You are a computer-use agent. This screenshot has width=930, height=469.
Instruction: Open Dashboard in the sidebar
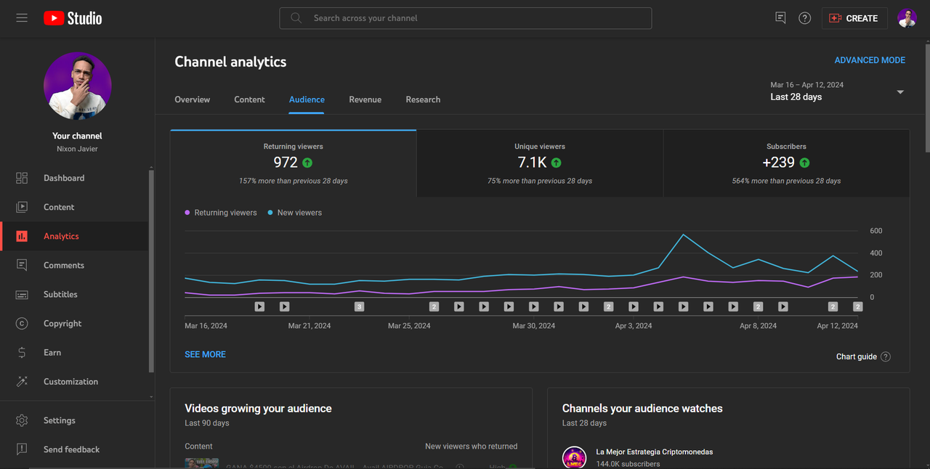click(x=74, y=178)
